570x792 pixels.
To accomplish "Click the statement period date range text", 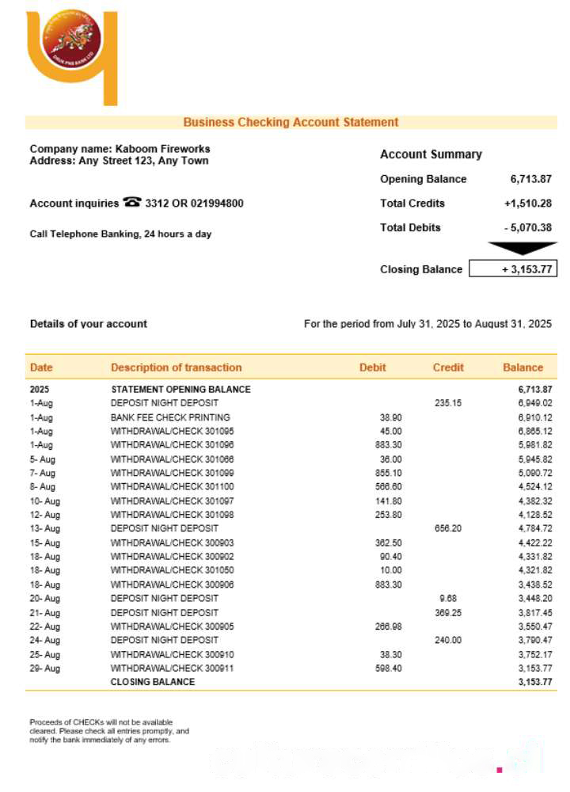I will coord(427,324).
